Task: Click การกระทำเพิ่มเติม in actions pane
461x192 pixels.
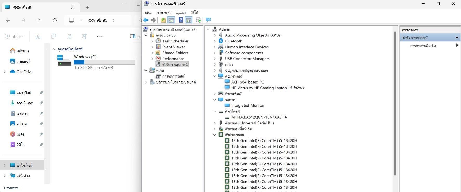Action: click(423, 46)
